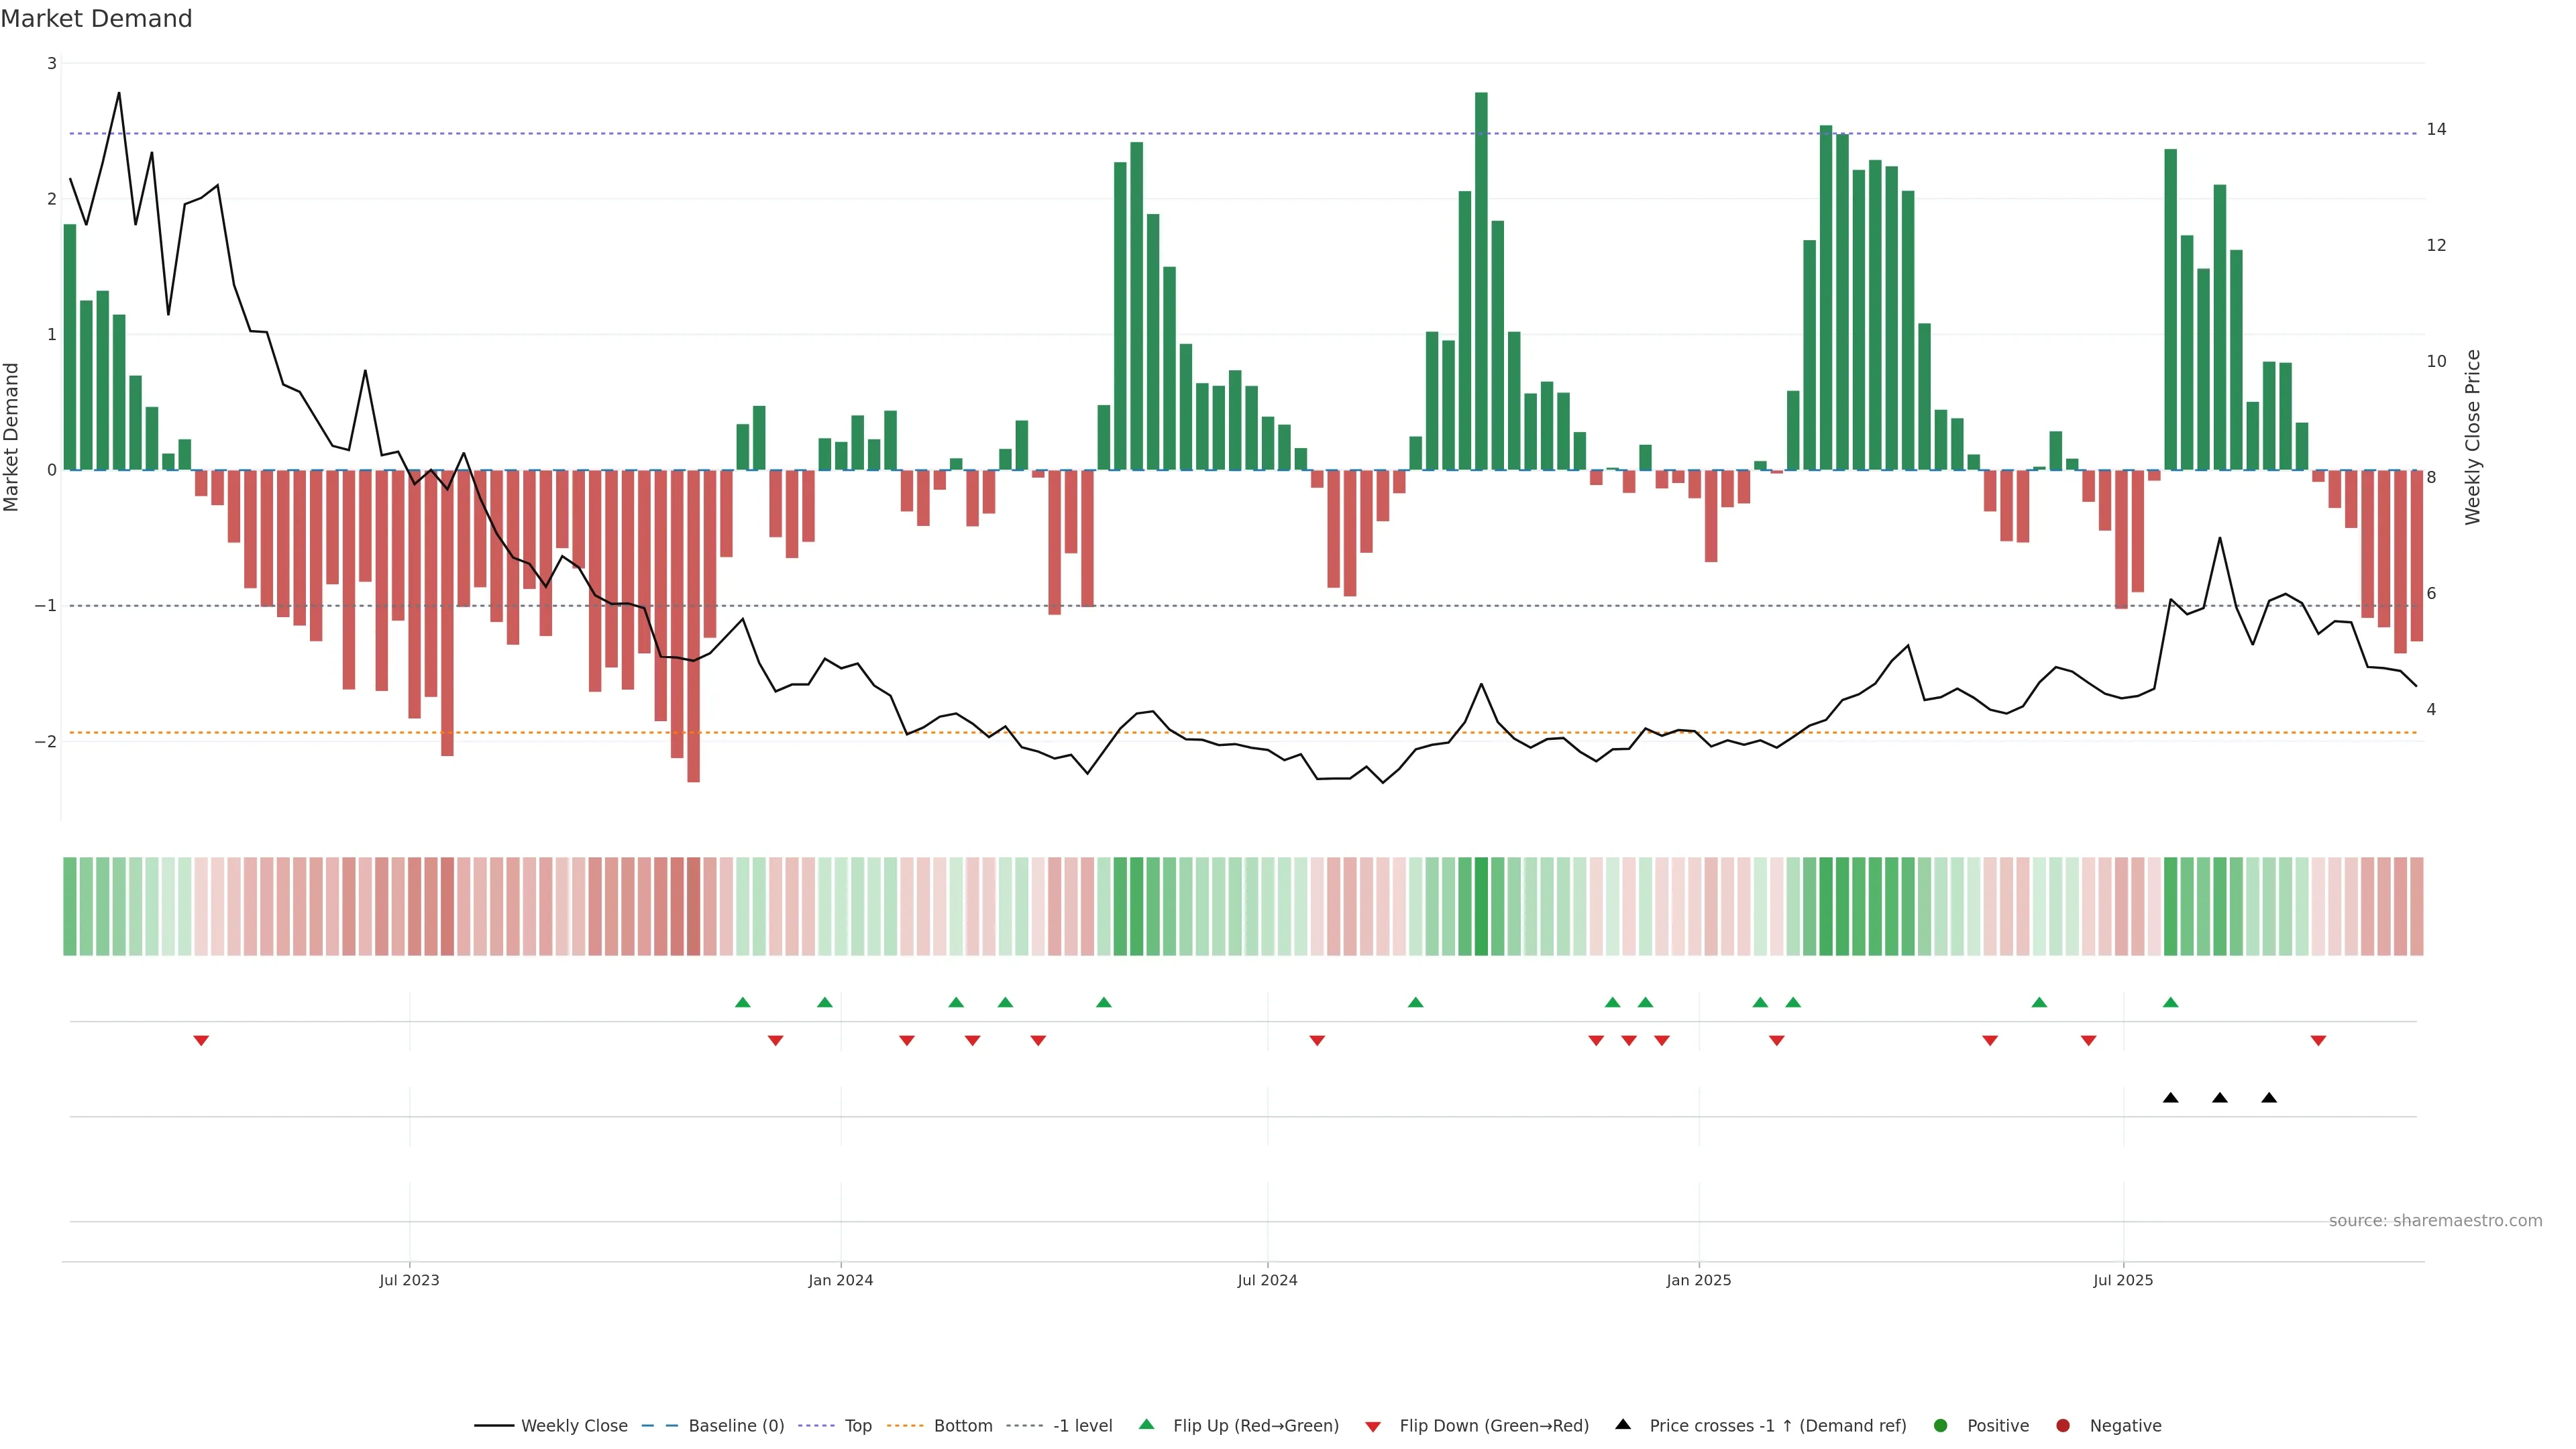The height and width of the screenshot is (1449, 2576).
Task: Click the first red flip-down marker on the left
Action: click(x=201, y=1041)
